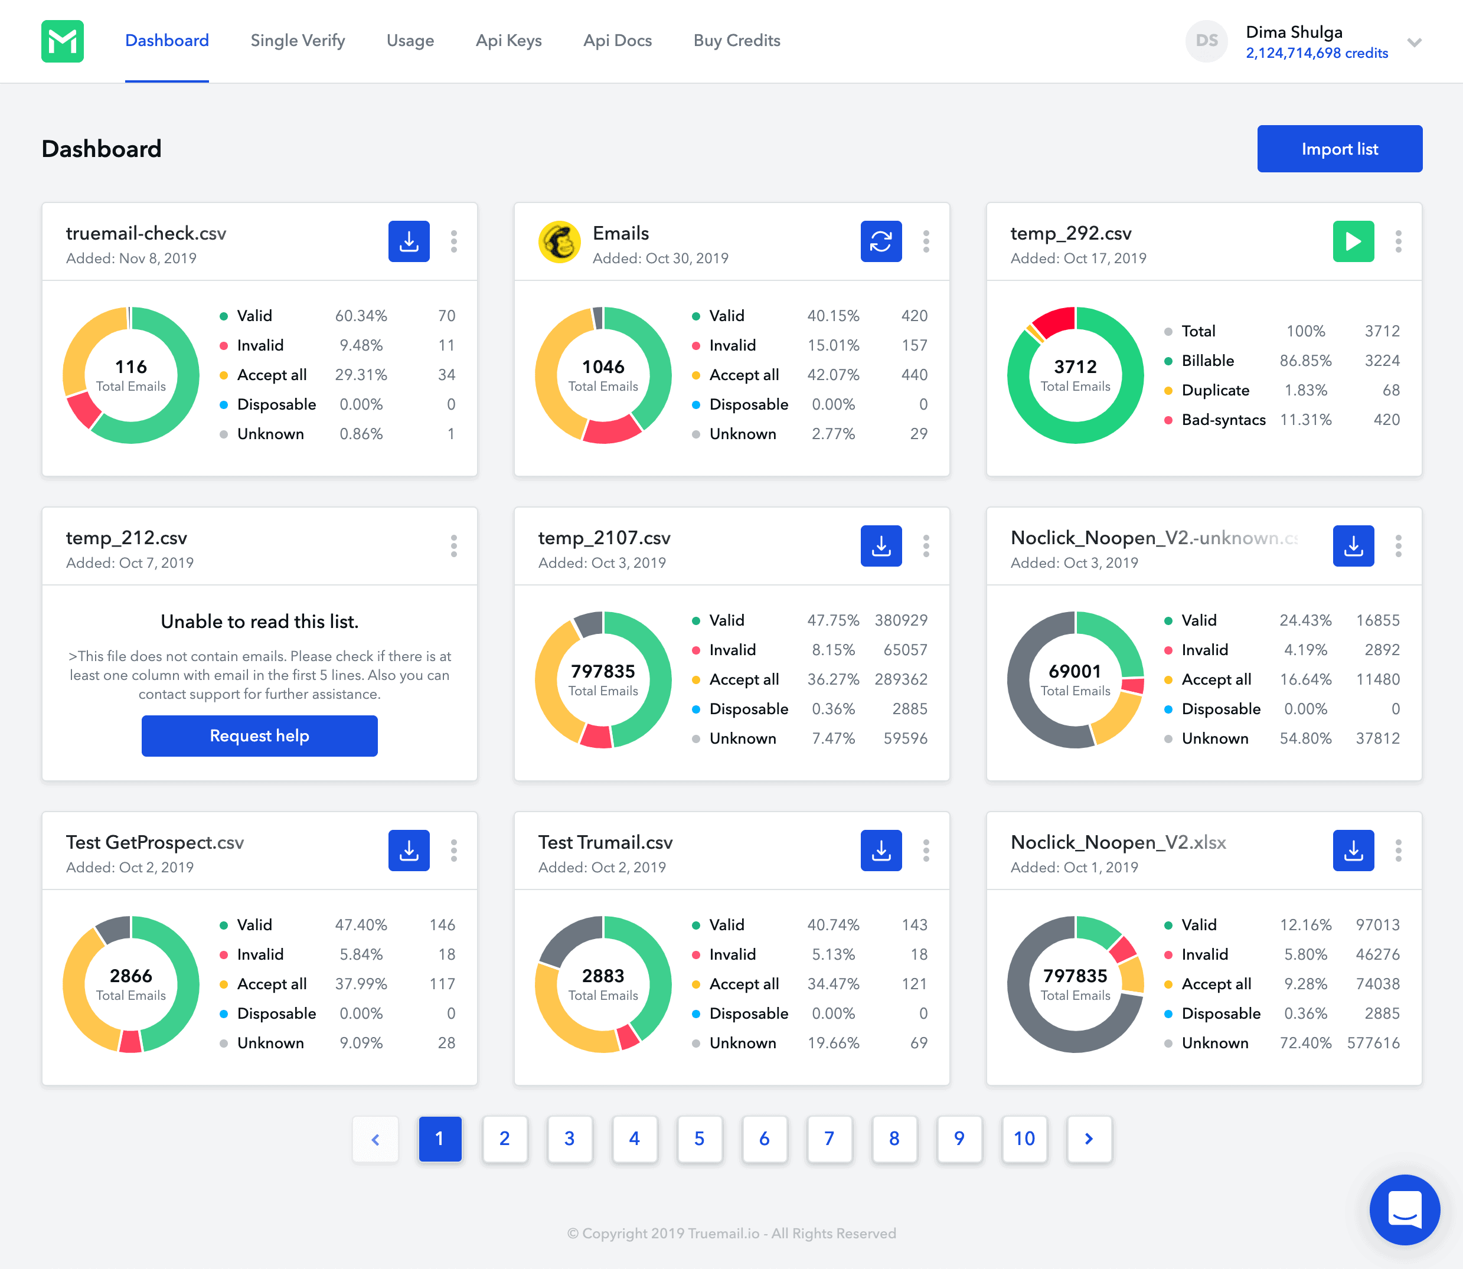Open options menu for temp_212.csv
The width and height of the screenshot is (1463, 1269).
[x=453, y=546]
